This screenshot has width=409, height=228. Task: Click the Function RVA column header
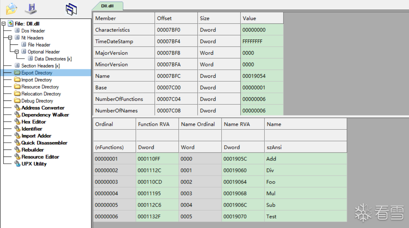(157, 124)
